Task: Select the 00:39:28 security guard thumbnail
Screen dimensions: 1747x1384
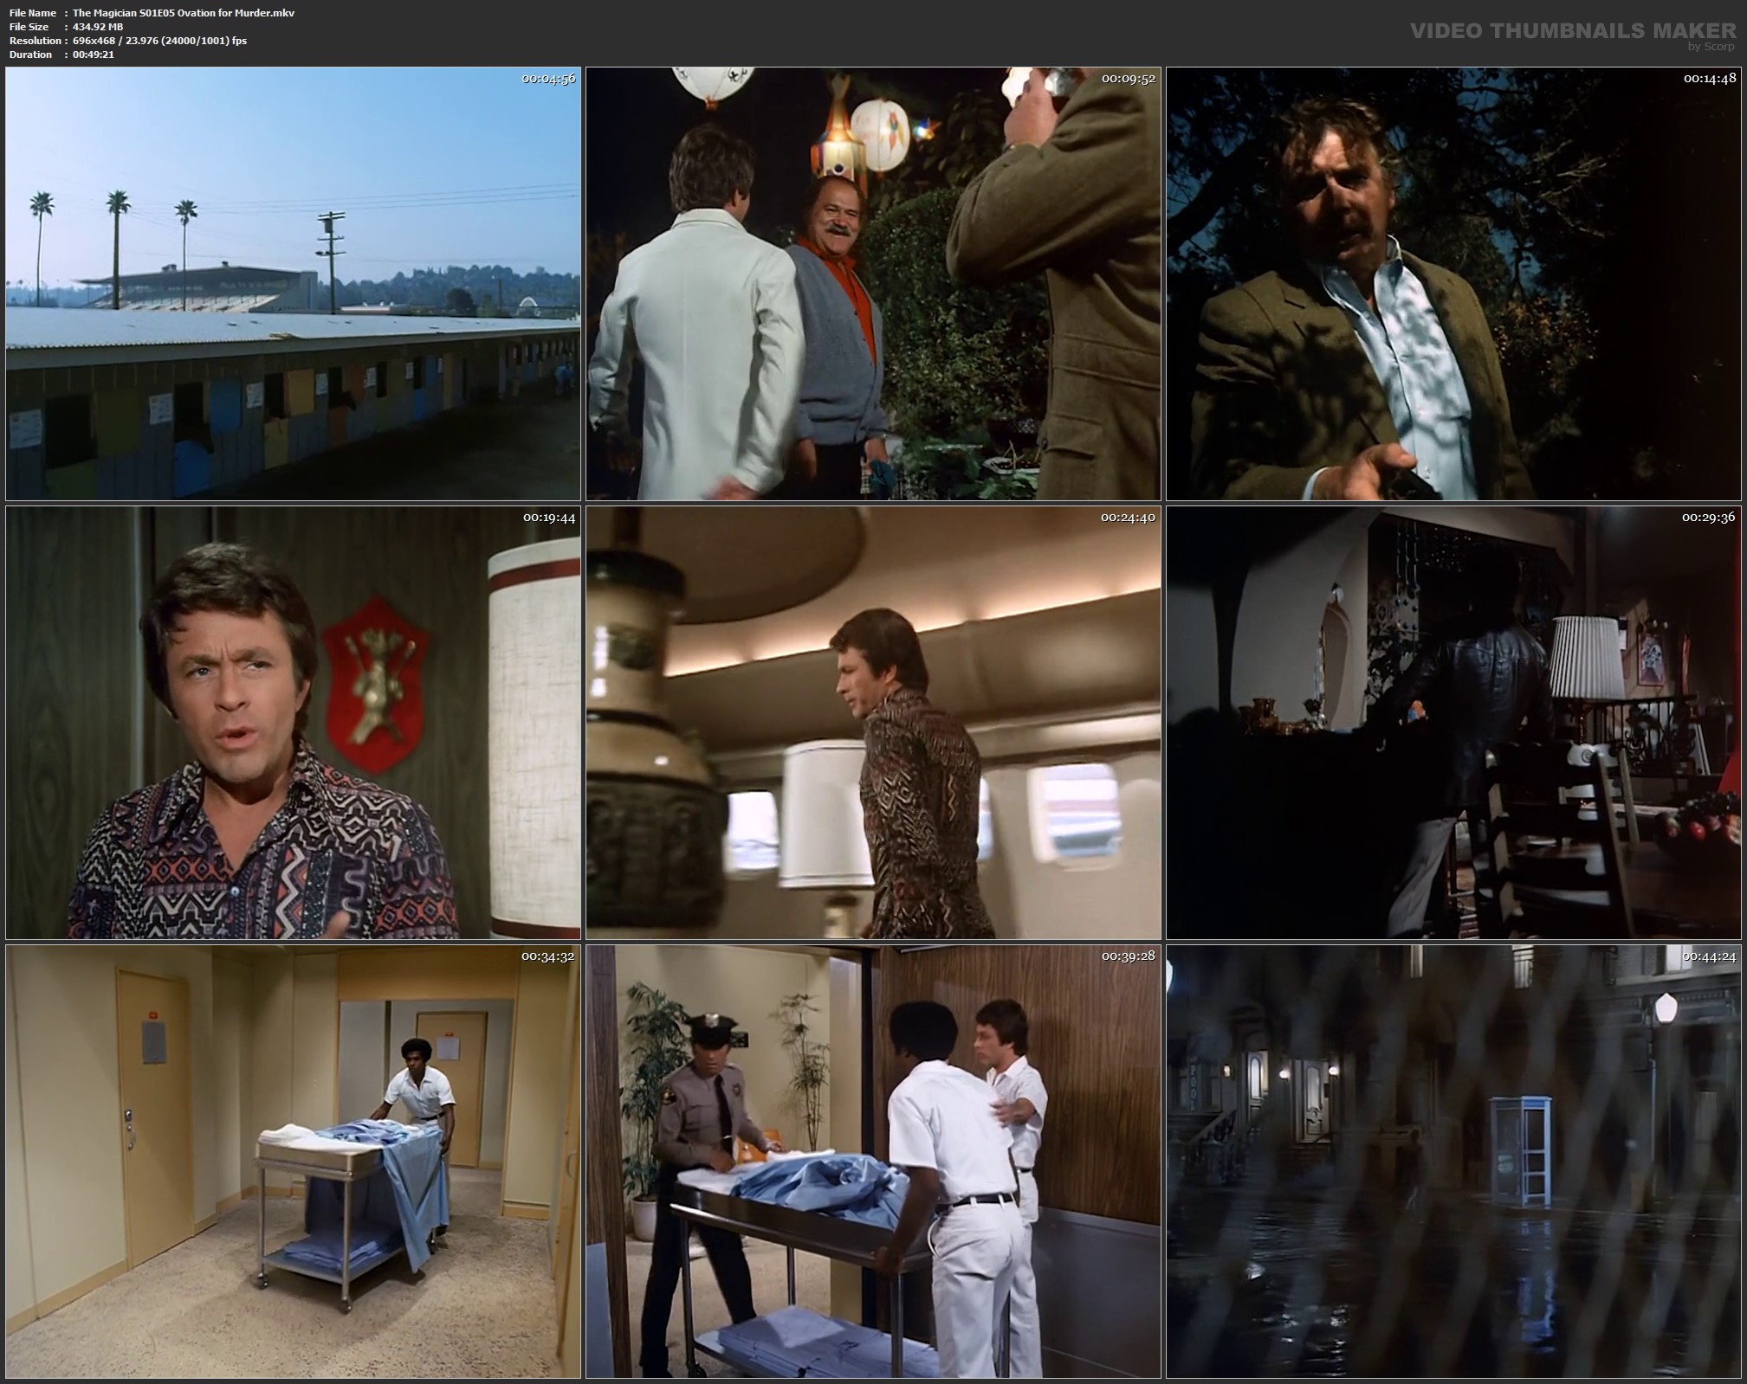Action: click(x=873, y=1162)
